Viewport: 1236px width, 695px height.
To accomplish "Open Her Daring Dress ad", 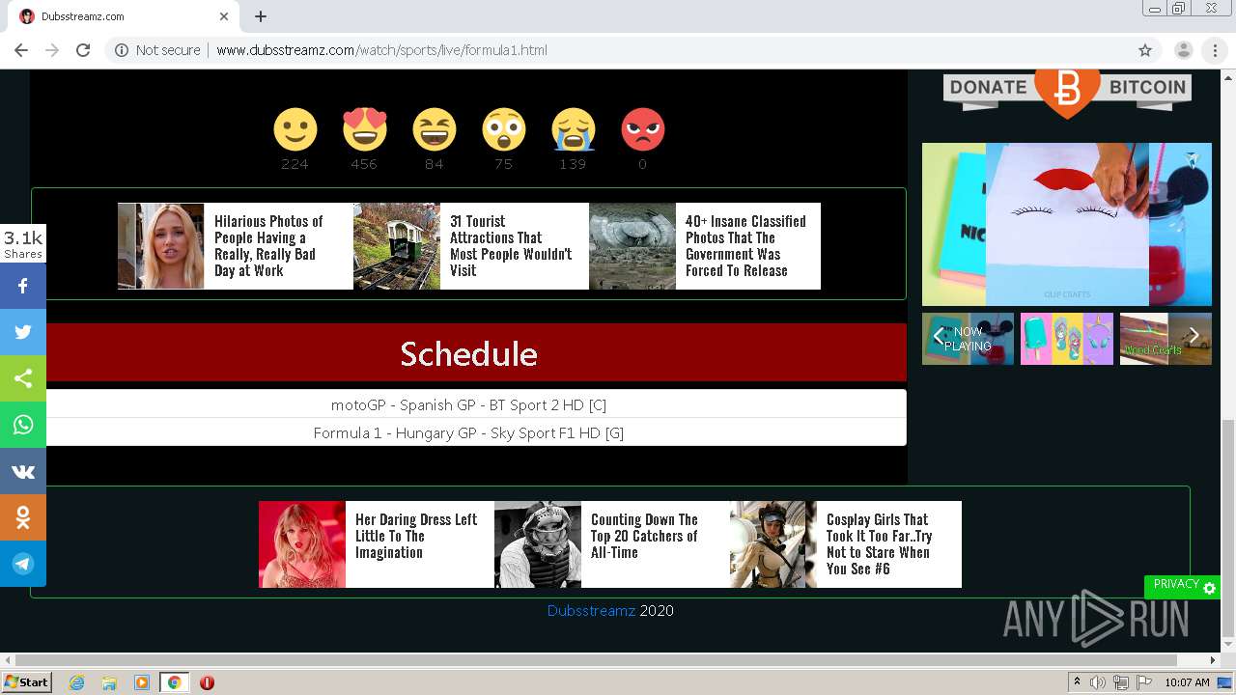I will pos(376,544).
